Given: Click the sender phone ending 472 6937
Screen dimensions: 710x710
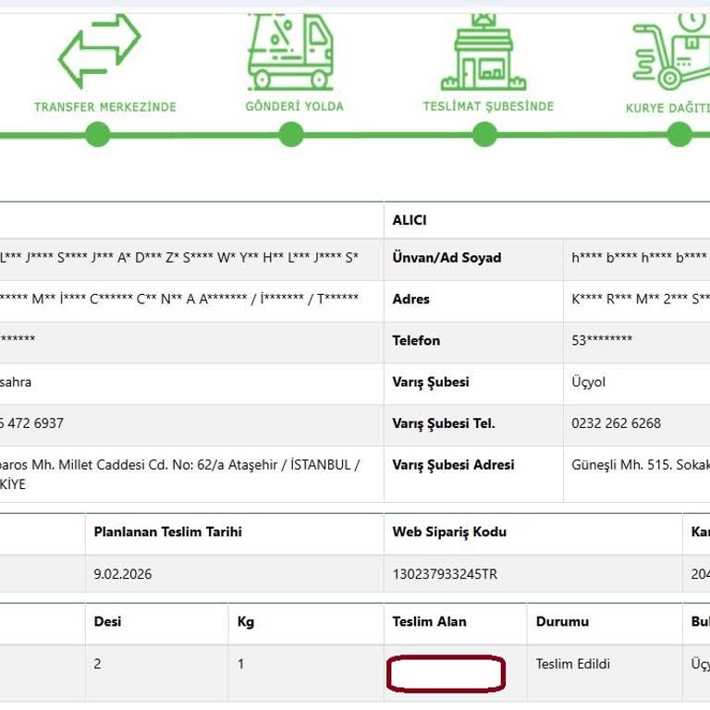Looking at the screenshot, I should [x=31, y=423].
